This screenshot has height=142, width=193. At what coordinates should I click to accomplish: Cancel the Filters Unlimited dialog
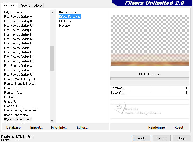tap(162, 138)
